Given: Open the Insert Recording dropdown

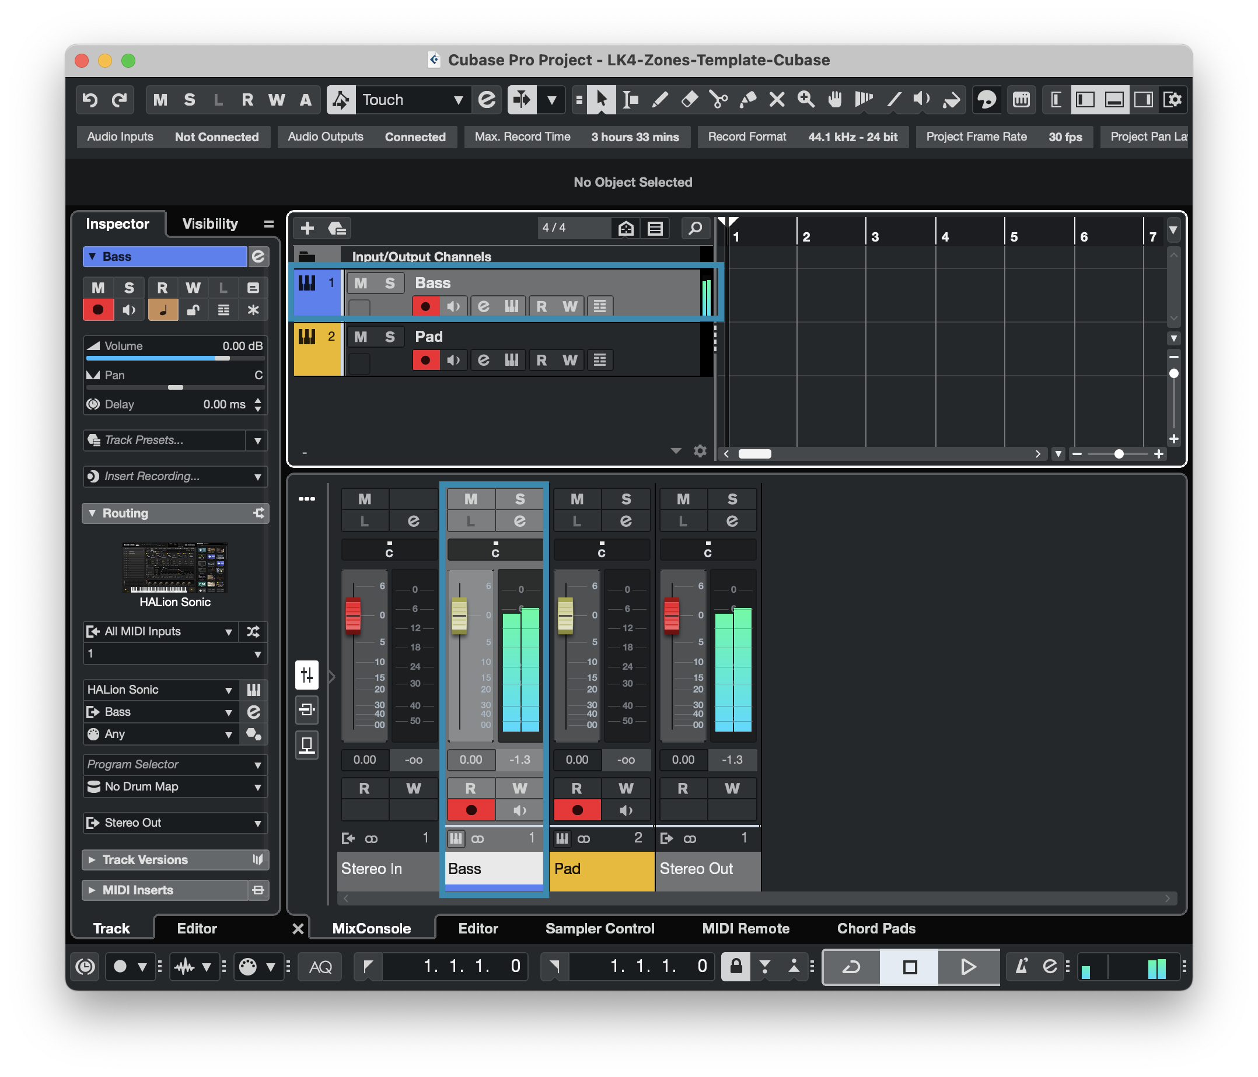Looking at the screenshot, I should [x=257, y=477].
